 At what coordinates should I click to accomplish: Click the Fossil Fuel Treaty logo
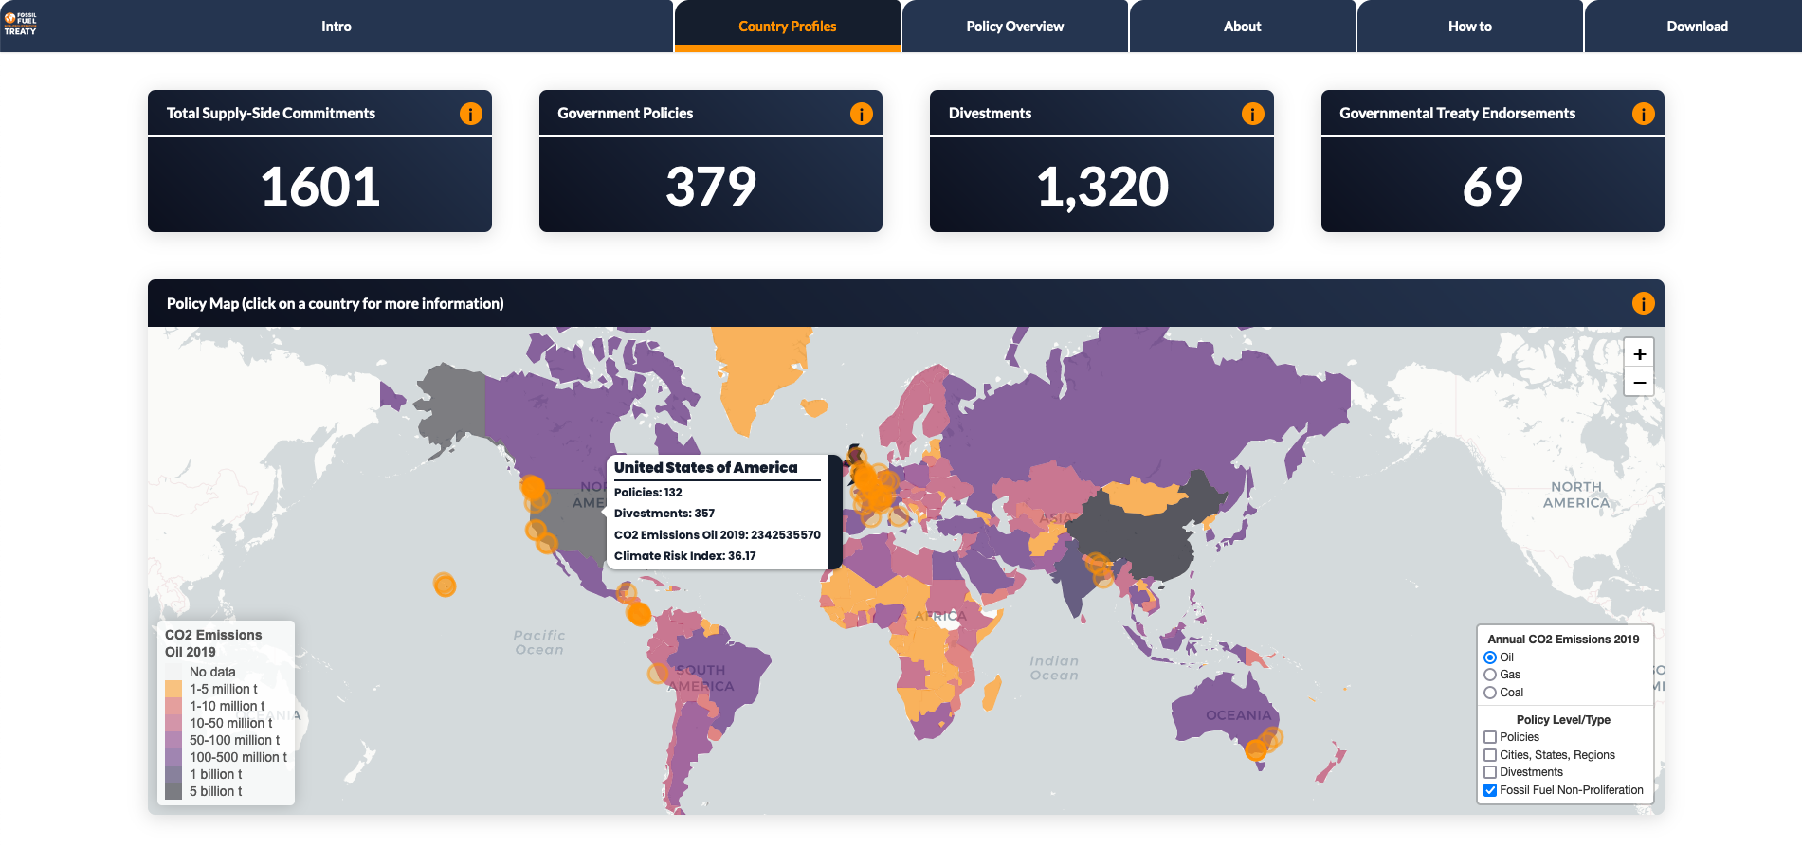[20, 25]
